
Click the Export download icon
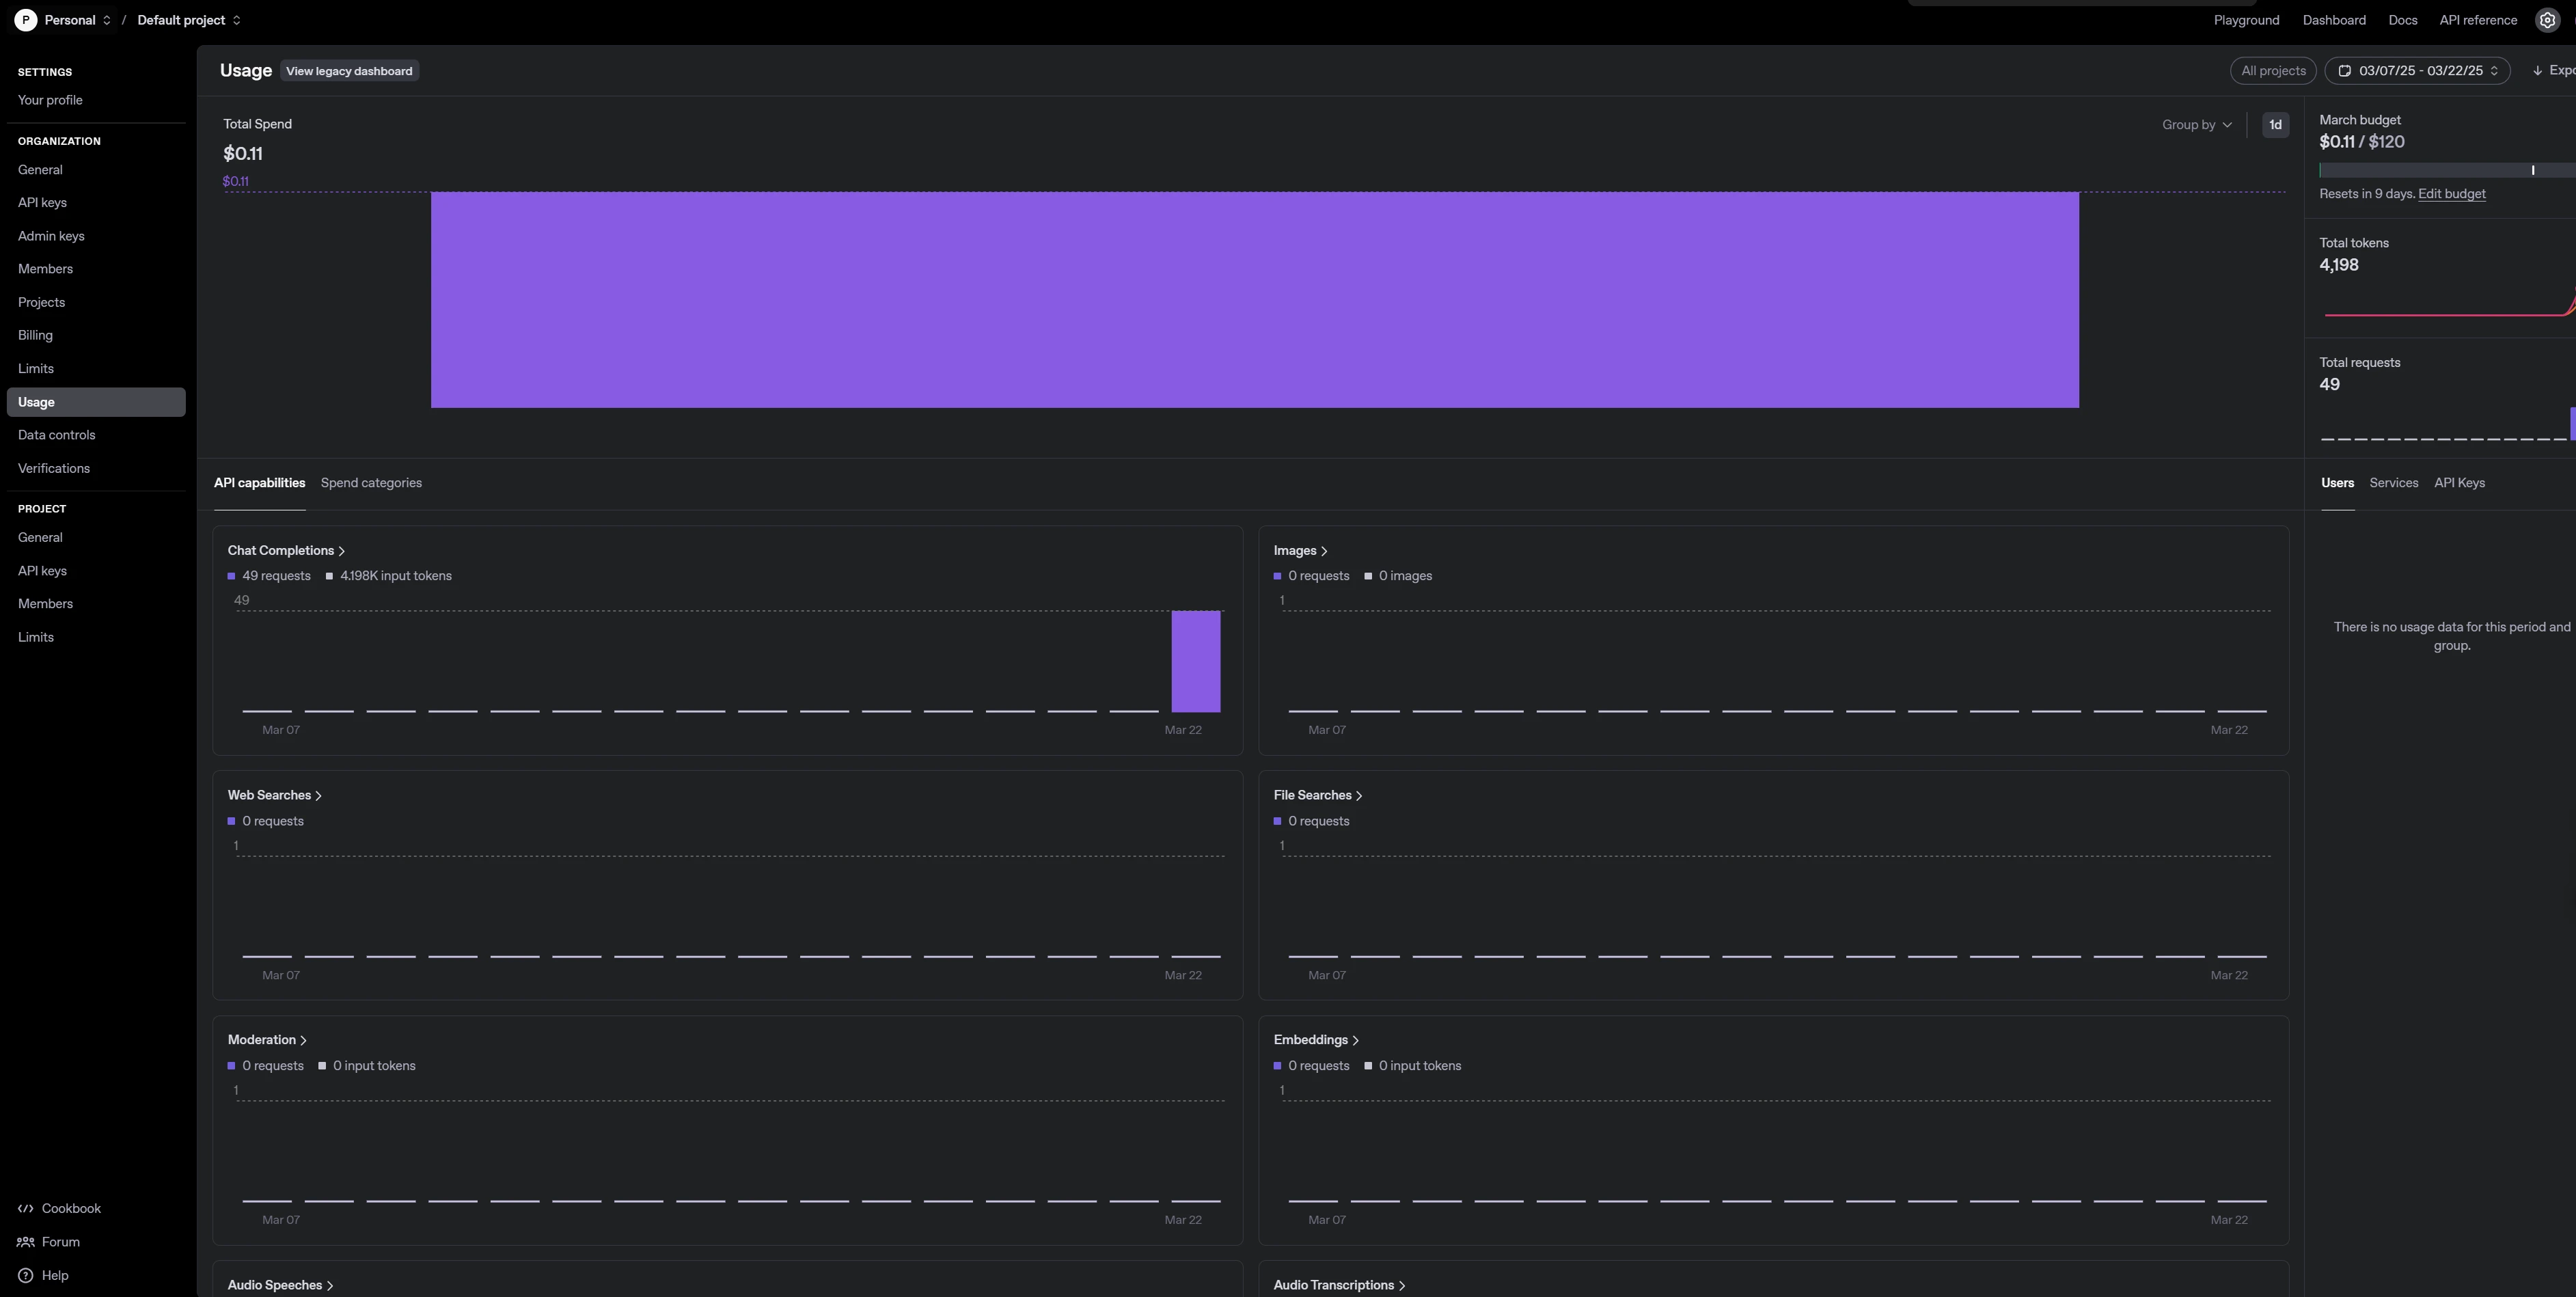coord(2538,71)
